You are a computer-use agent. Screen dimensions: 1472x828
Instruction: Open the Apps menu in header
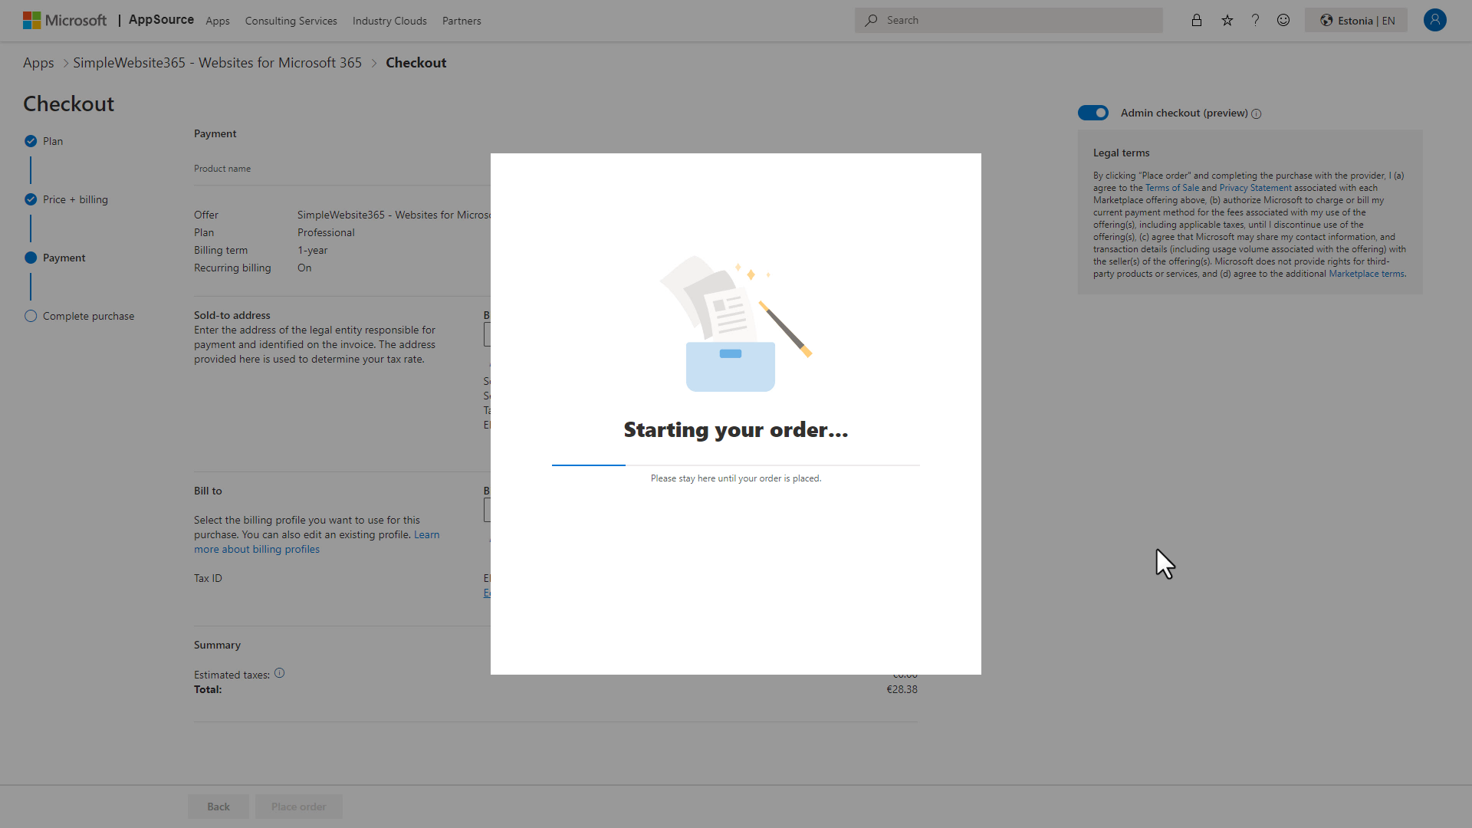218,21
